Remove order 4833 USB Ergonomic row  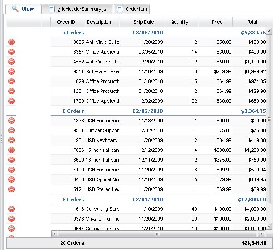(12, 121)
